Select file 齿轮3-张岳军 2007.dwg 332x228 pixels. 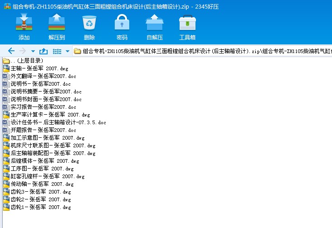[x=37, y=192]
